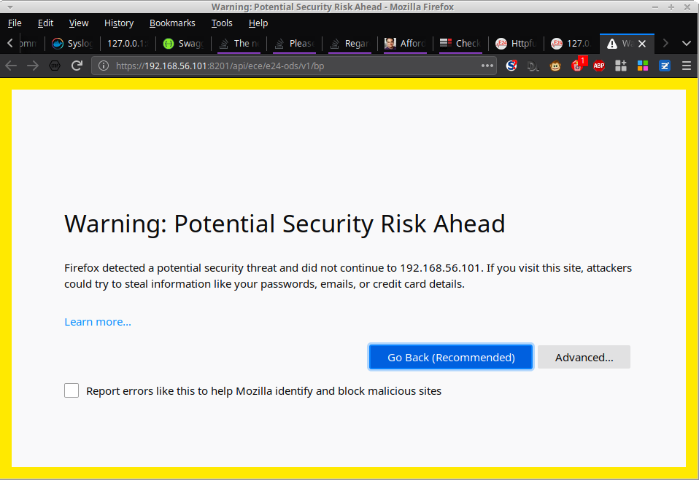Open the Firefox hamburger menu

click(686, 66)
